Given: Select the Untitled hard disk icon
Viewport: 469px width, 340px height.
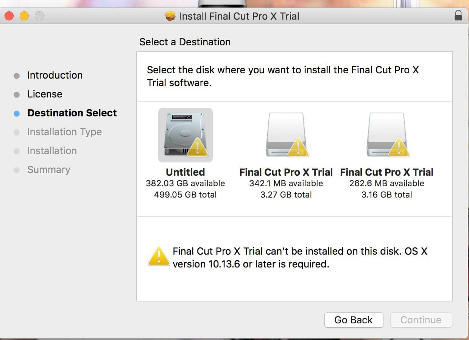Looking at the screenshot, I should [185, 135].
